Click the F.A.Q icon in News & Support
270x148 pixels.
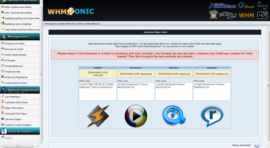point(2,137)
